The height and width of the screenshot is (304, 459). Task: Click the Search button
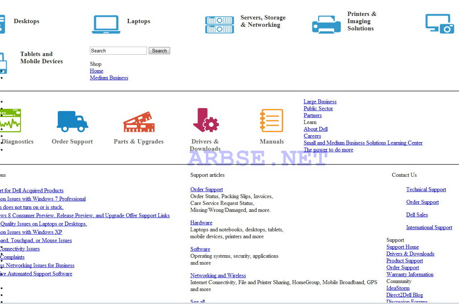[159, 51]
